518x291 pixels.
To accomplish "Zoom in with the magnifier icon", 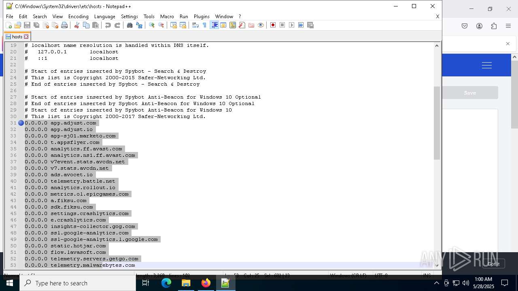I will [x=152, y=25].
